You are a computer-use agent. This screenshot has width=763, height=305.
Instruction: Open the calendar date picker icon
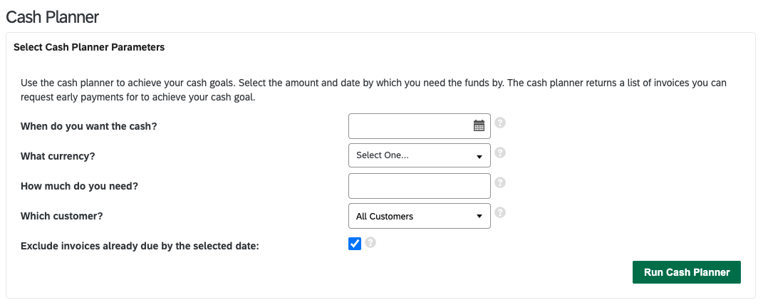click(479, 125)
